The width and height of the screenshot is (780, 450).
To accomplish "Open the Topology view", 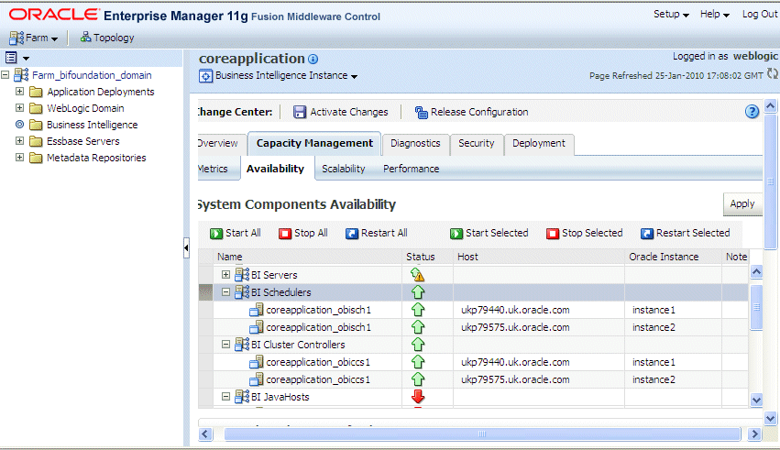I will coord(107,38).
